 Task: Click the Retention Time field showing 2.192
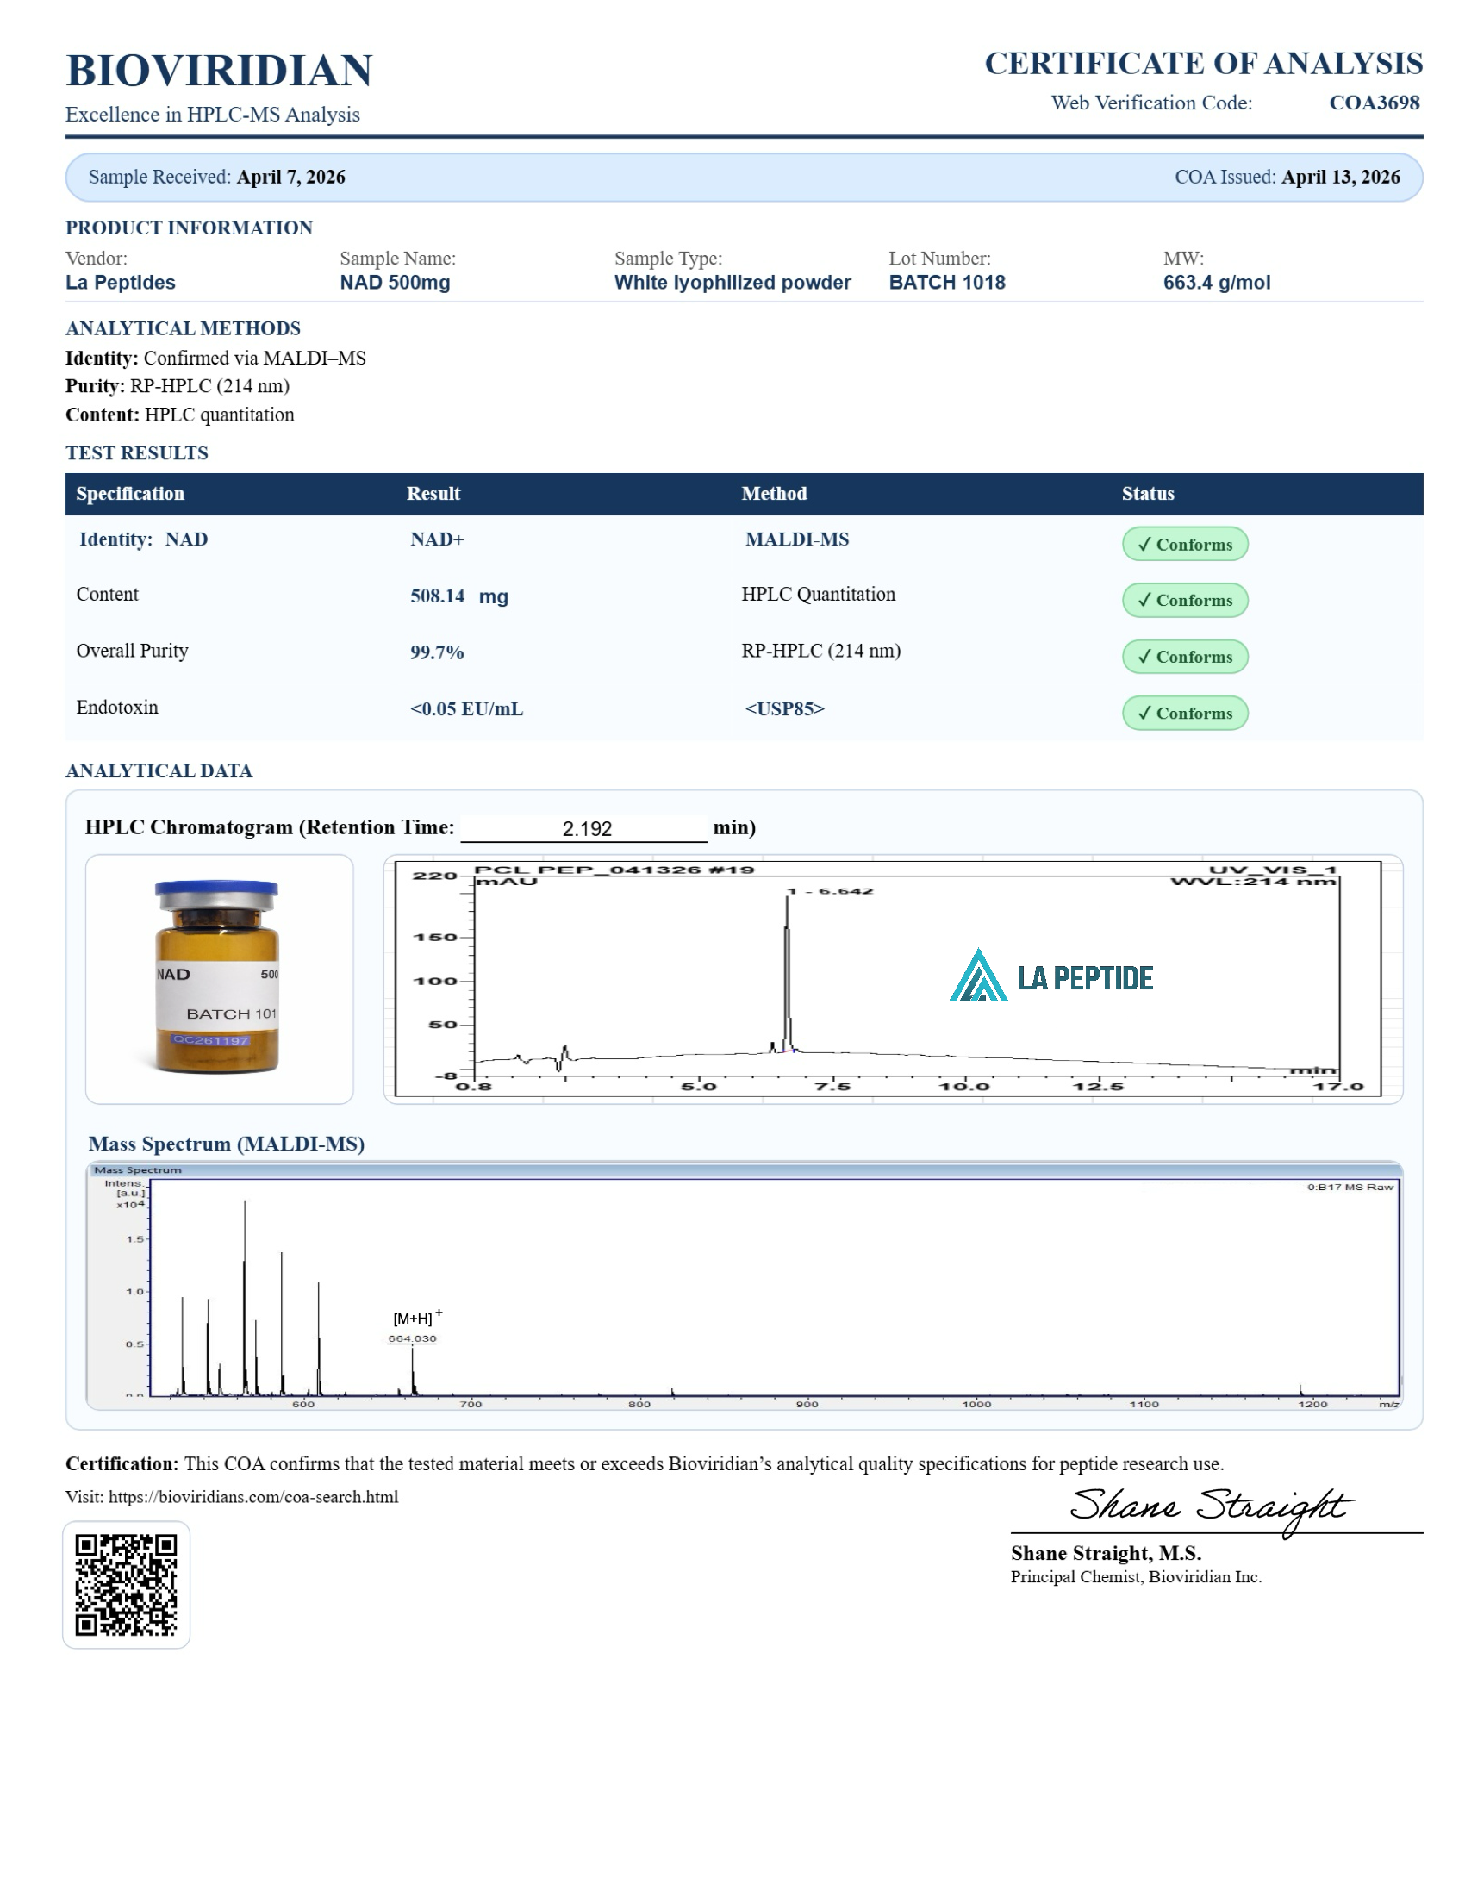pos(584,828)
